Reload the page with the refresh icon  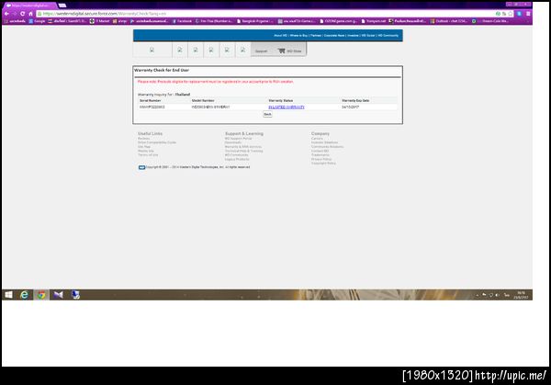[22, 14]
